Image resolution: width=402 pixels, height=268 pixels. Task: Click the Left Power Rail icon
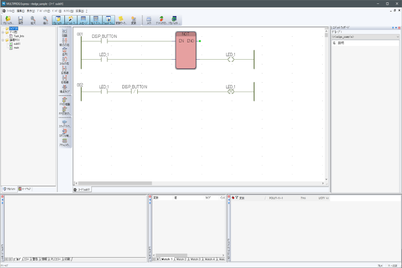click(65, 69)
